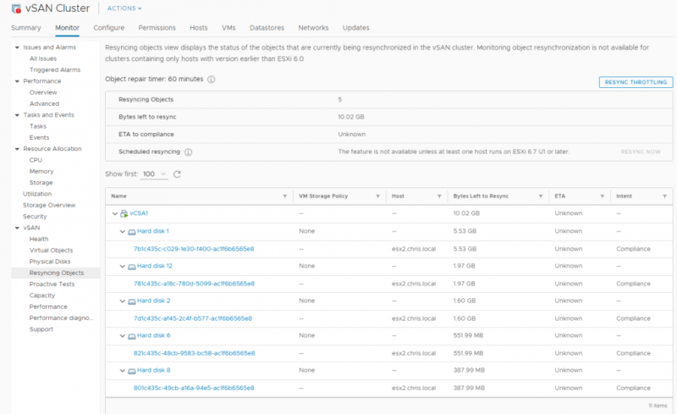Select Virtual Objects under vSAN
Viewport: 677px width, 414px height.
click(x=51, y=251)
